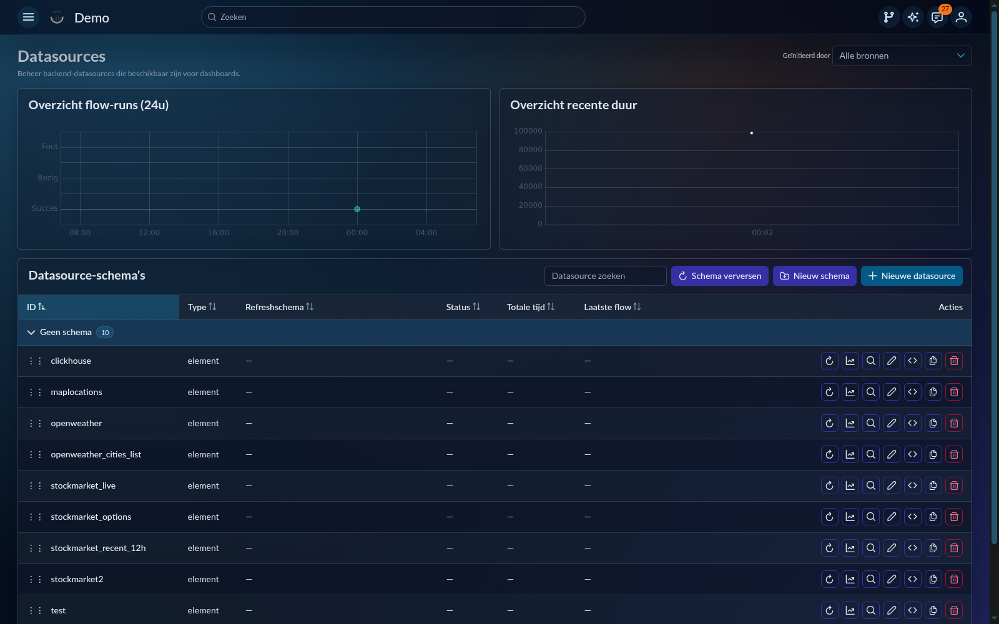
Task: View chart statistics for maplocations
Action: pyautogui.click(x=850, y=392)
